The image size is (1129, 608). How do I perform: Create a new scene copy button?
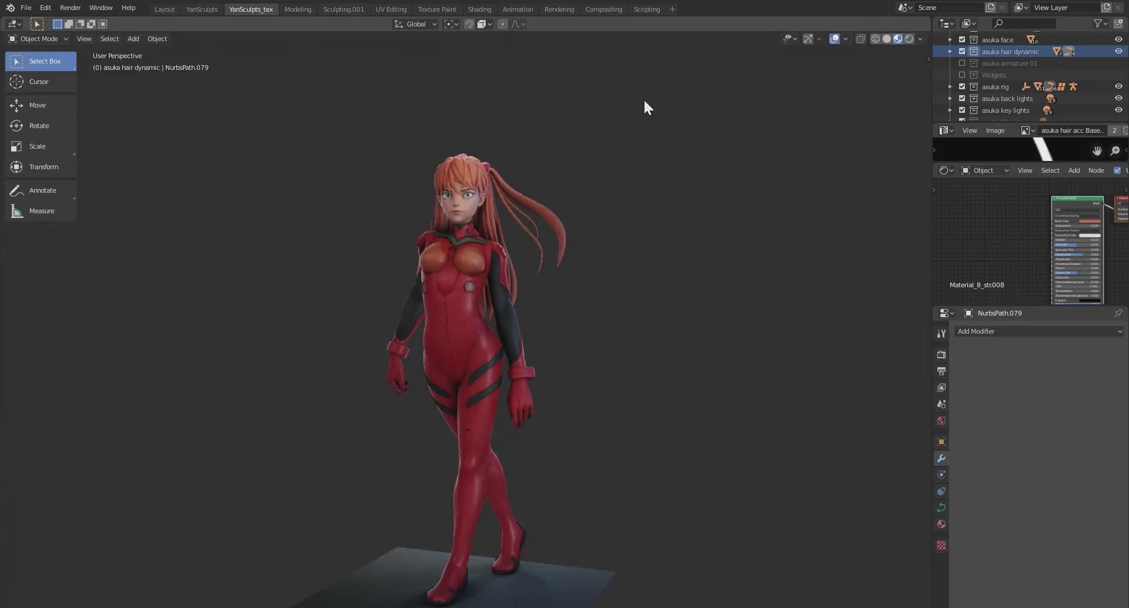tap(990, 8)
